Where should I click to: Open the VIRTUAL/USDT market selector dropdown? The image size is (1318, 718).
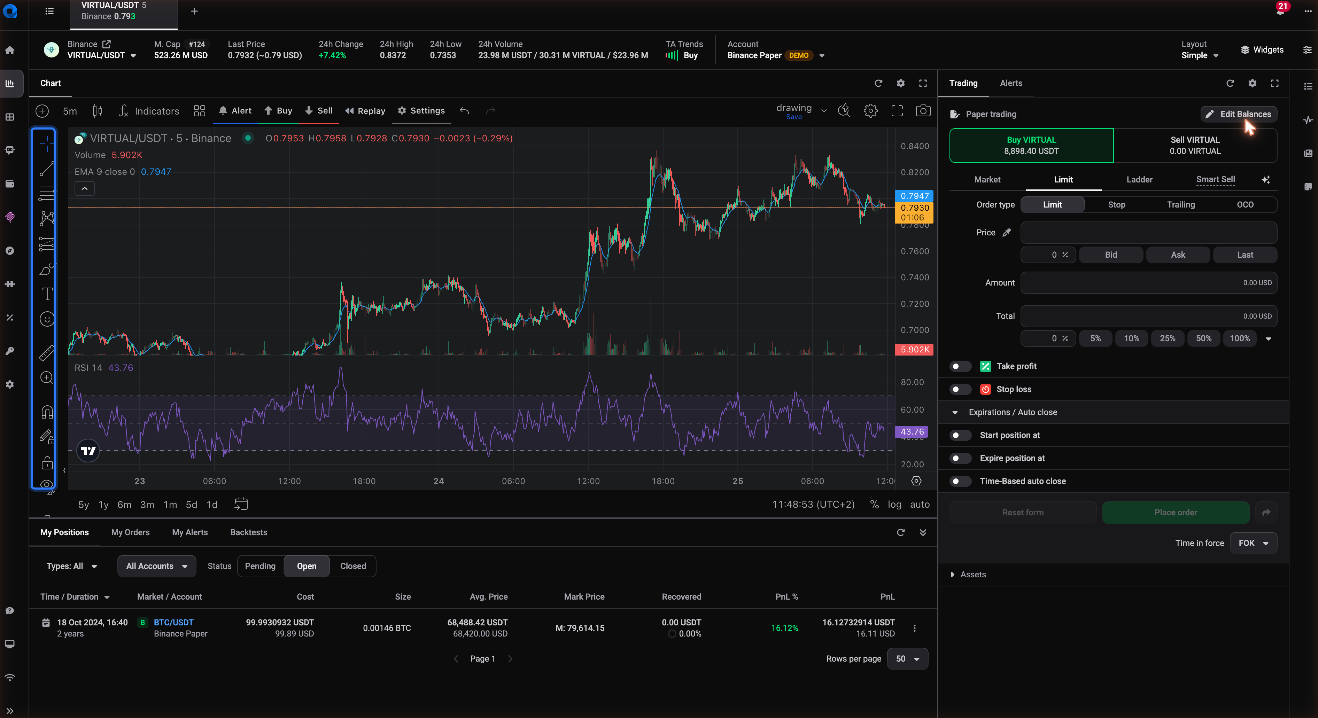click(x=102, y=55)
